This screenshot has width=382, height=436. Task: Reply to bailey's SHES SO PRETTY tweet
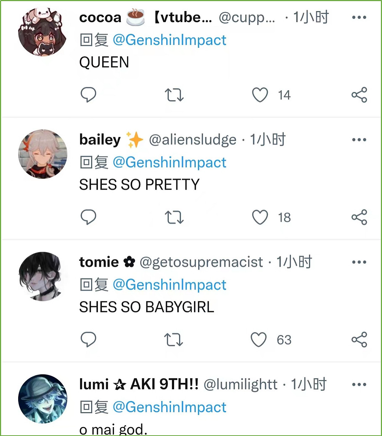tap(88, 217)
